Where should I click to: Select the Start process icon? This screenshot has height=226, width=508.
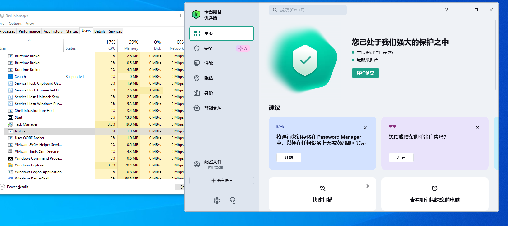pyautogui.click(x=11, y=117)
